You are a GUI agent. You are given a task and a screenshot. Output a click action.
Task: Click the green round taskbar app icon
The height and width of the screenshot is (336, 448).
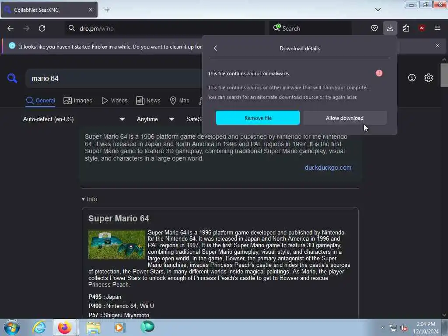point(147,327)
